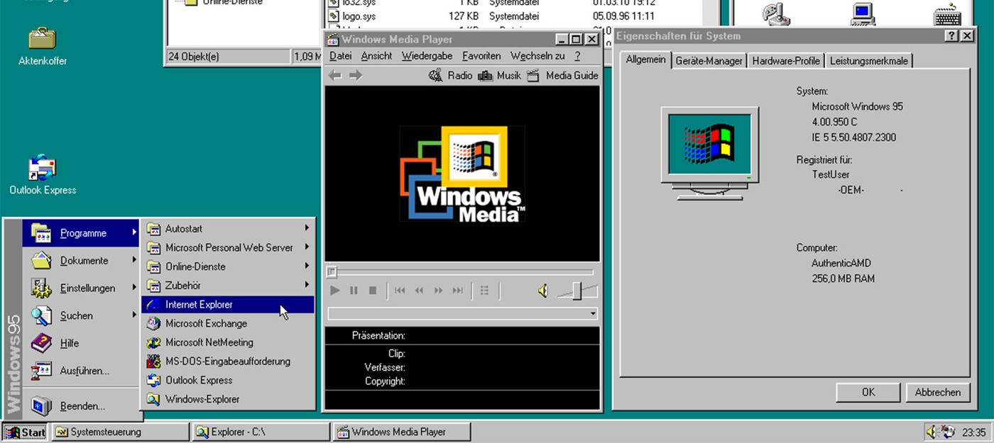This screenshot has height=443, width=994.
Task: Select Ausführen... in the Start menu
Action: point(80,371)
